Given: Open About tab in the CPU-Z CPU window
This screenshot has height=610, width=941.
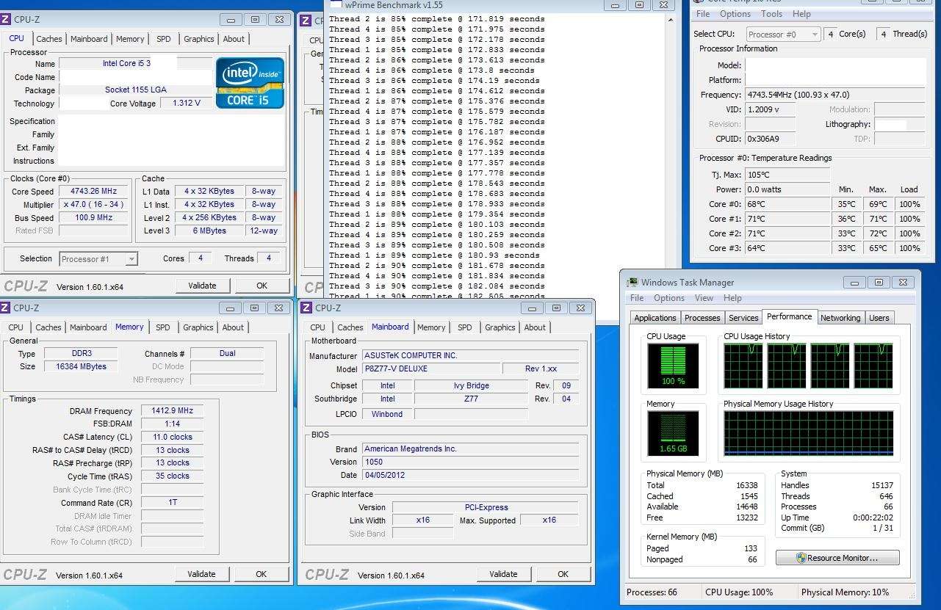Looking at the screenshot, I should coord(234,39).
